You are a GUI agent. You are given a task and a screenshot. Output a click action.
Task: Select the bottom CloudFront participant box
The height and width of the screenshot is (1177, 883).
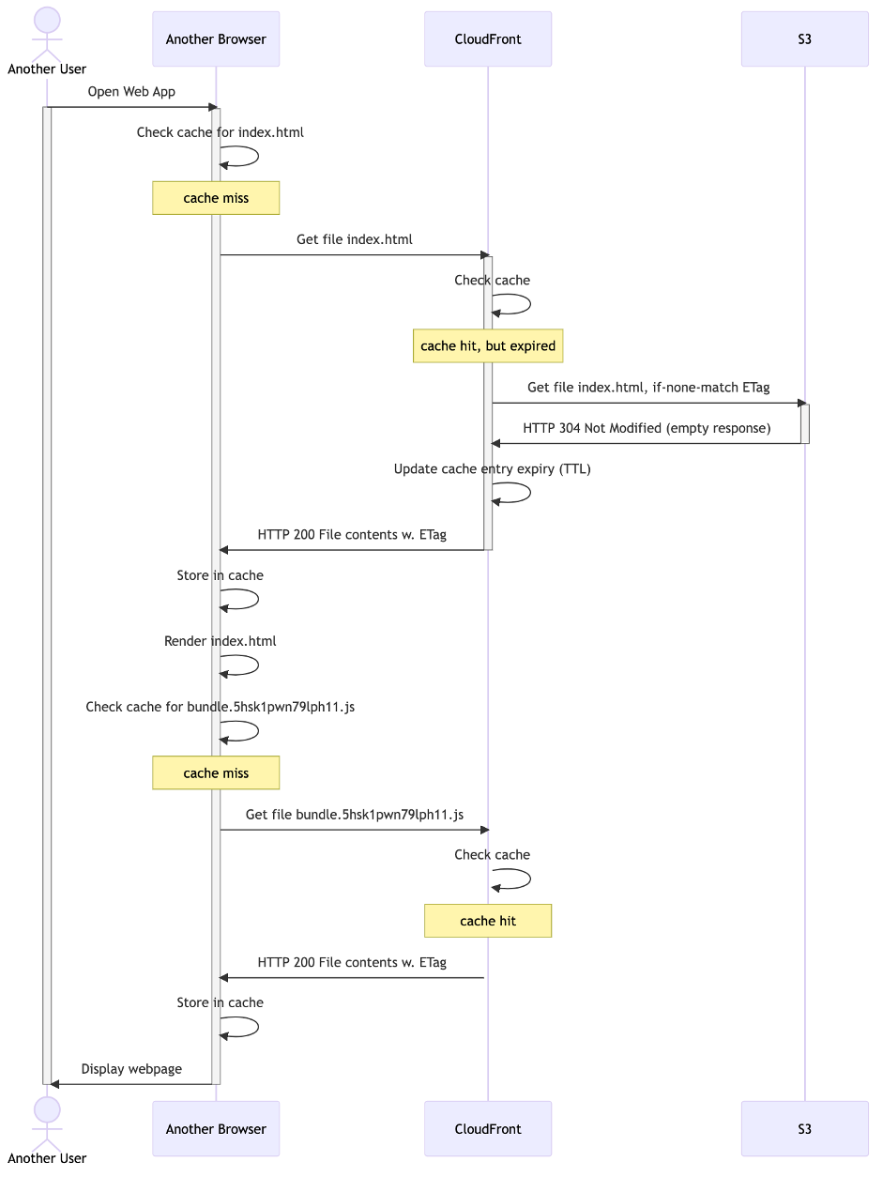click(487, 1128)
